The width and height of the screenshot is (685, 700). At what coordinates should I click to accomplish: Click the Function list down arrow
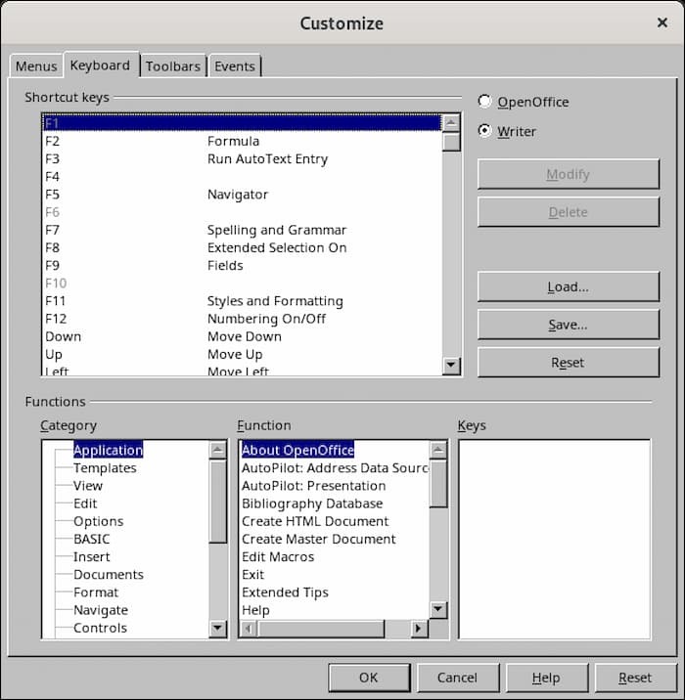click(x=438, y=609)
